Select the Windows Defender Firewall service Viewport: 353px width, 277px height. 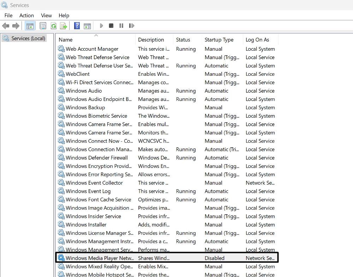click(x=97, y=158)
